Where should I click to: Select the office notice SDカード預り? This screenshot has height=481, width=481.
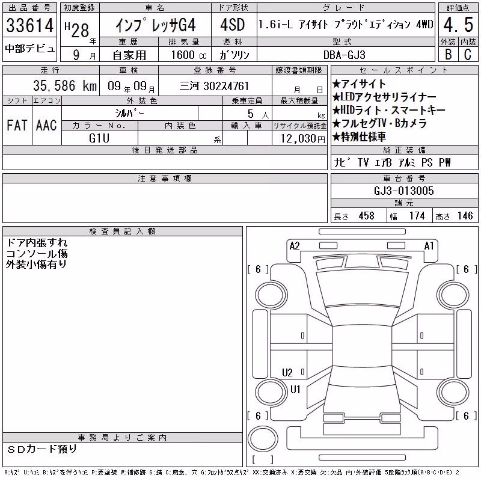click(x=41, y=449)
